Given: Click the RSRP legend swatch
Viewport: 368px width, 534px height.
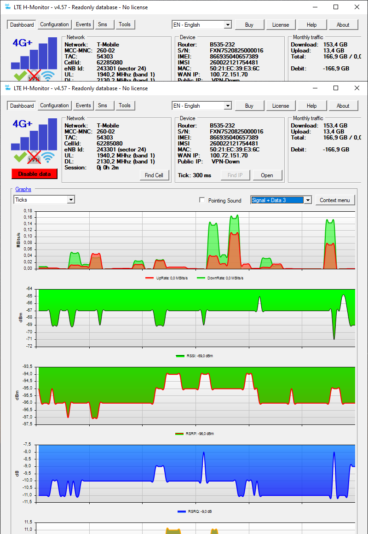Looking at the screenshot, I should tap(180, 434).
